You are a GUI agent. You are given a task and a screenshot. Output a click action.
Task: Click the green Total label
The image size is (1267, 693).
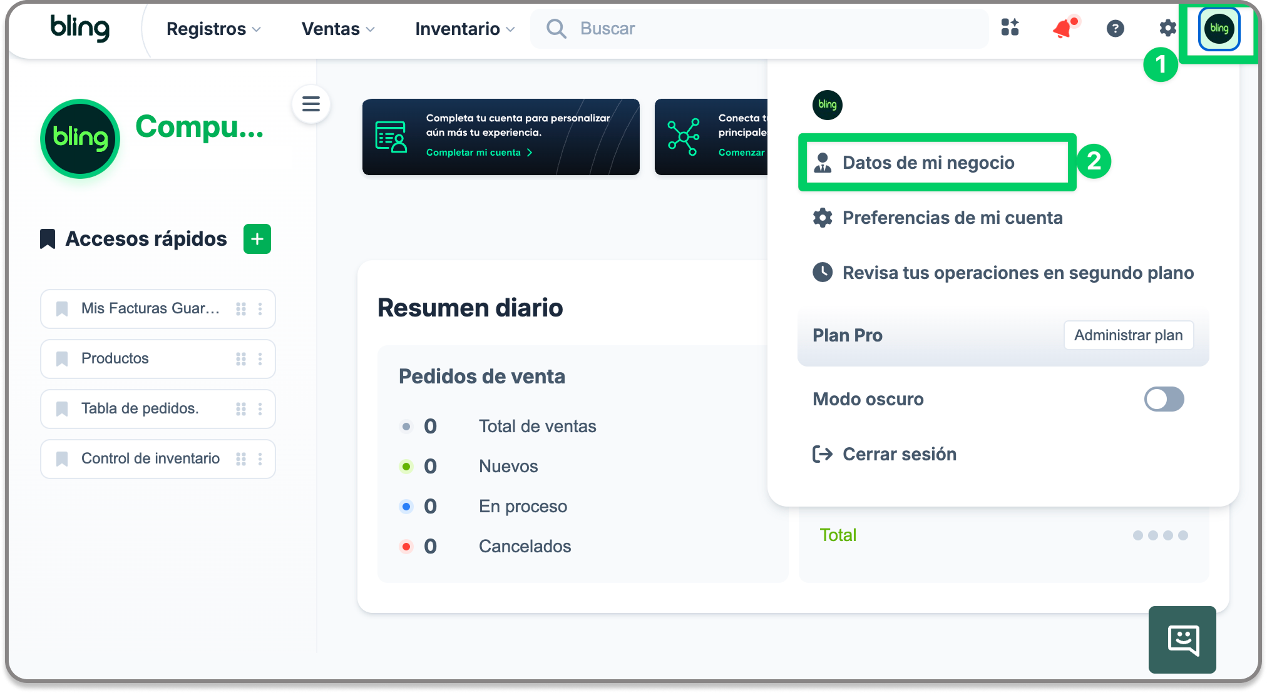838,535
